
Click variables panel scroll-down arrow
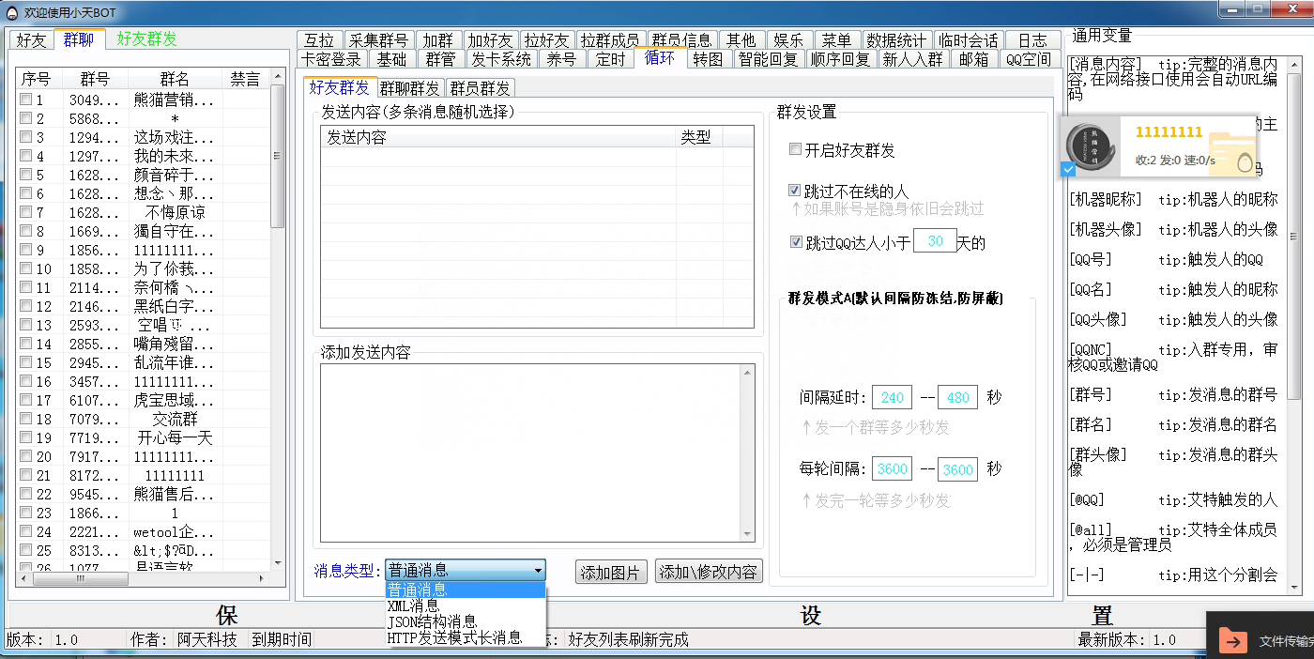point(1295,588)
